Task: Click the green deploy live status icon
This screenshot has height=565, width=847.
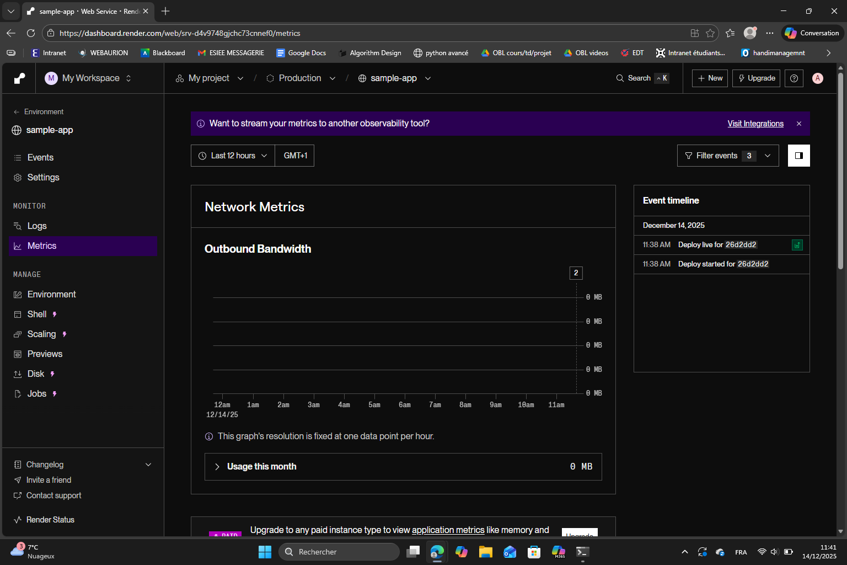Action: pos(797,245)
